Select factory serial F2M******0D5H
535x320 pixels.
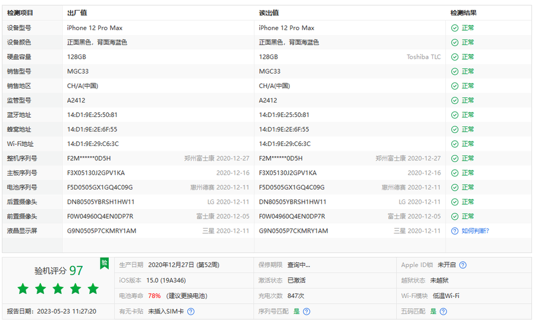tap(89, 159)
